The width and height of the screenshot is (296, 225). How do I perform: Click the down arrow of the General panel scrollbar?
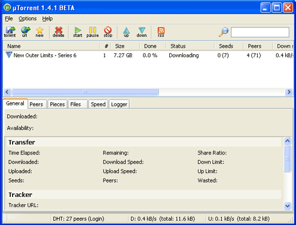click(x=288, y=206)
